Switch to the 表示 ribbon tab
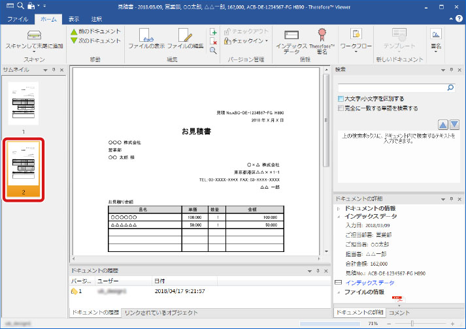 click(x=74, y=20)
